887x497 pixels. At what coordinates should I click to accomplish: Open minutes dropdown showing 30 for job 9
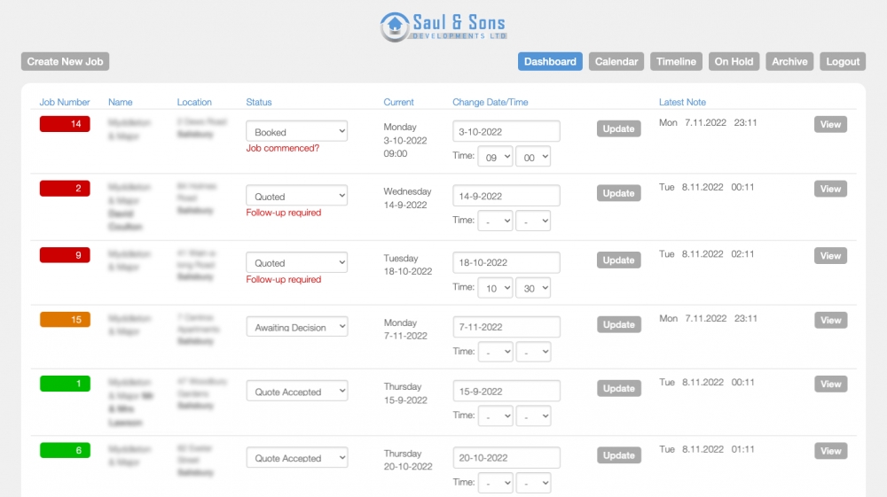coord(533,288)
